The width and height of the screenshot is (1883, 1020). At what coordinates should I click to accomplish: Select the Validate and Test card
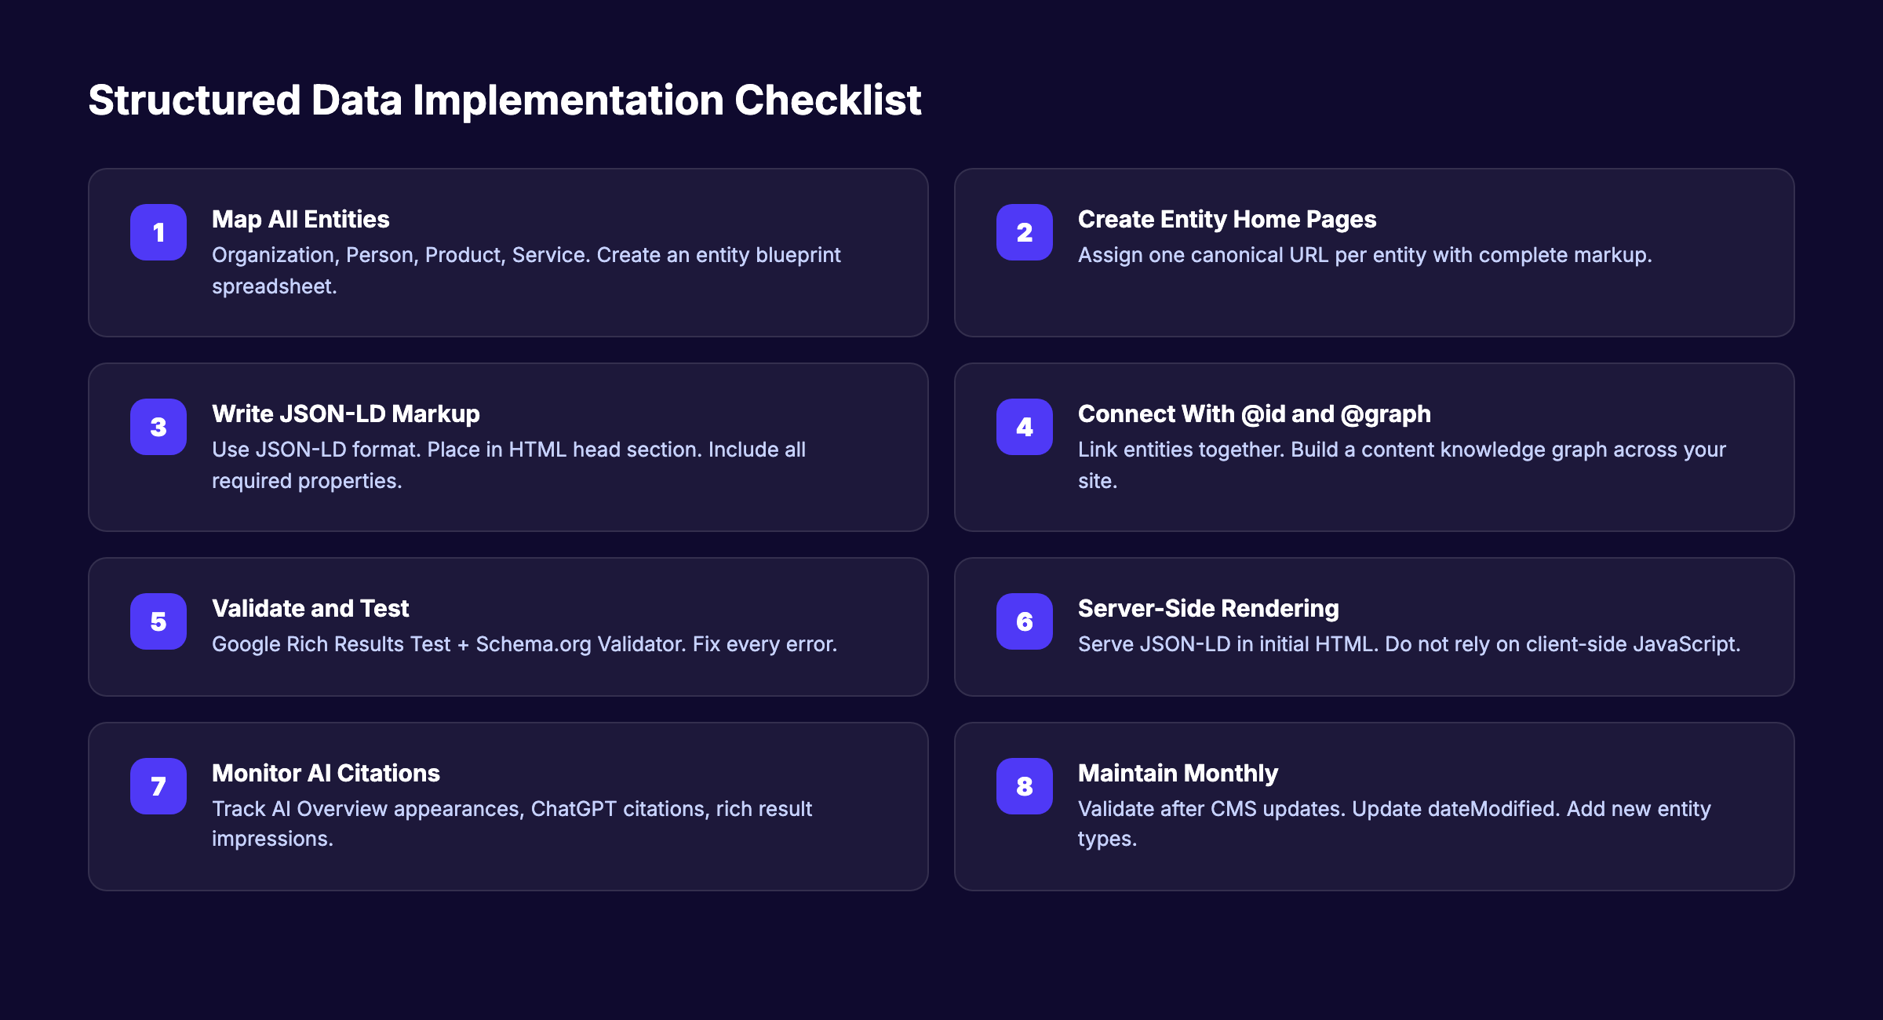310,609
